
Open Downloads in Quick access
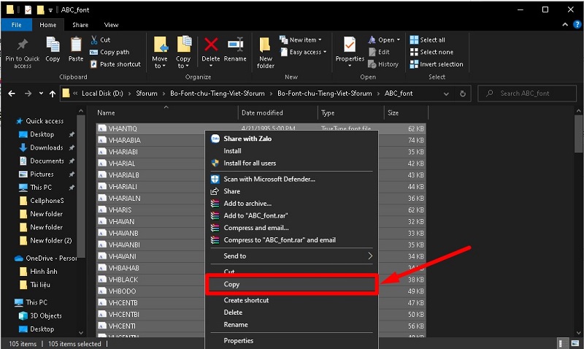(x=46, y=147)
